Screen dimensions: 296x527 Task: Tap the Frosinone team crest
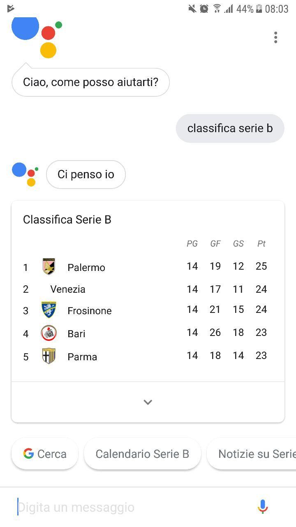pyautogui.click(x=49, y=310)
